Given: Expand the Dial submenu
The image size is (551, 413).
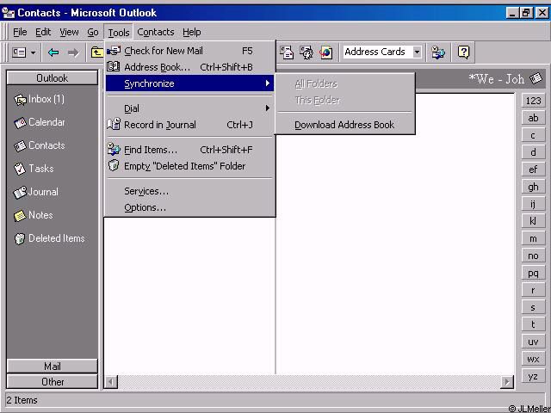Looking at the screenshot, I should (189, 108).
